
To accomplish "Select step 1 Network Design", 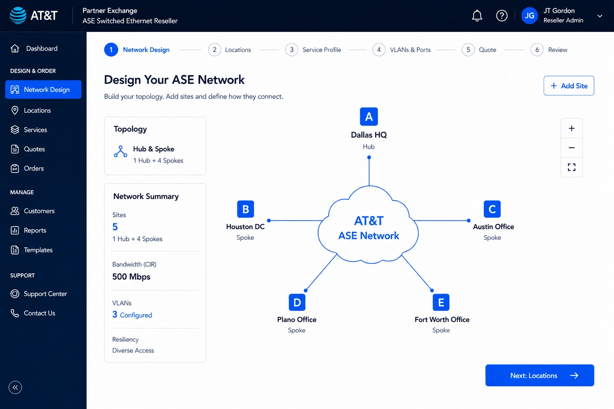I will (137, 50).
